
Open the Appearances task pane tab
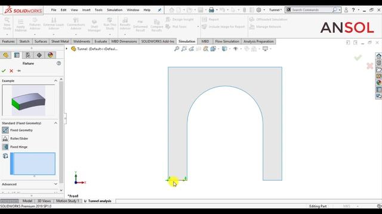(379, 83)
